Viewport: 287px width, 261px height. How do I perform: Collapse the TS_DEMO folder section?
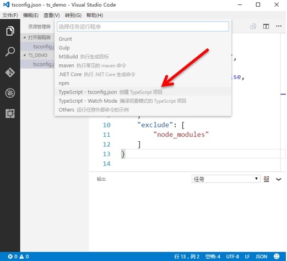(37, 55)
